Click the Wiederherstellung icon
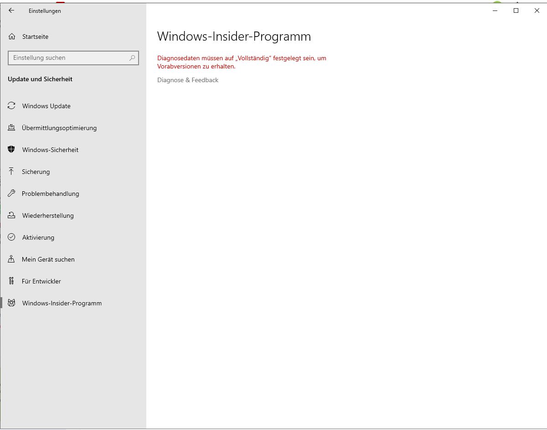This screenshot has height=430, width=547. 12,215
